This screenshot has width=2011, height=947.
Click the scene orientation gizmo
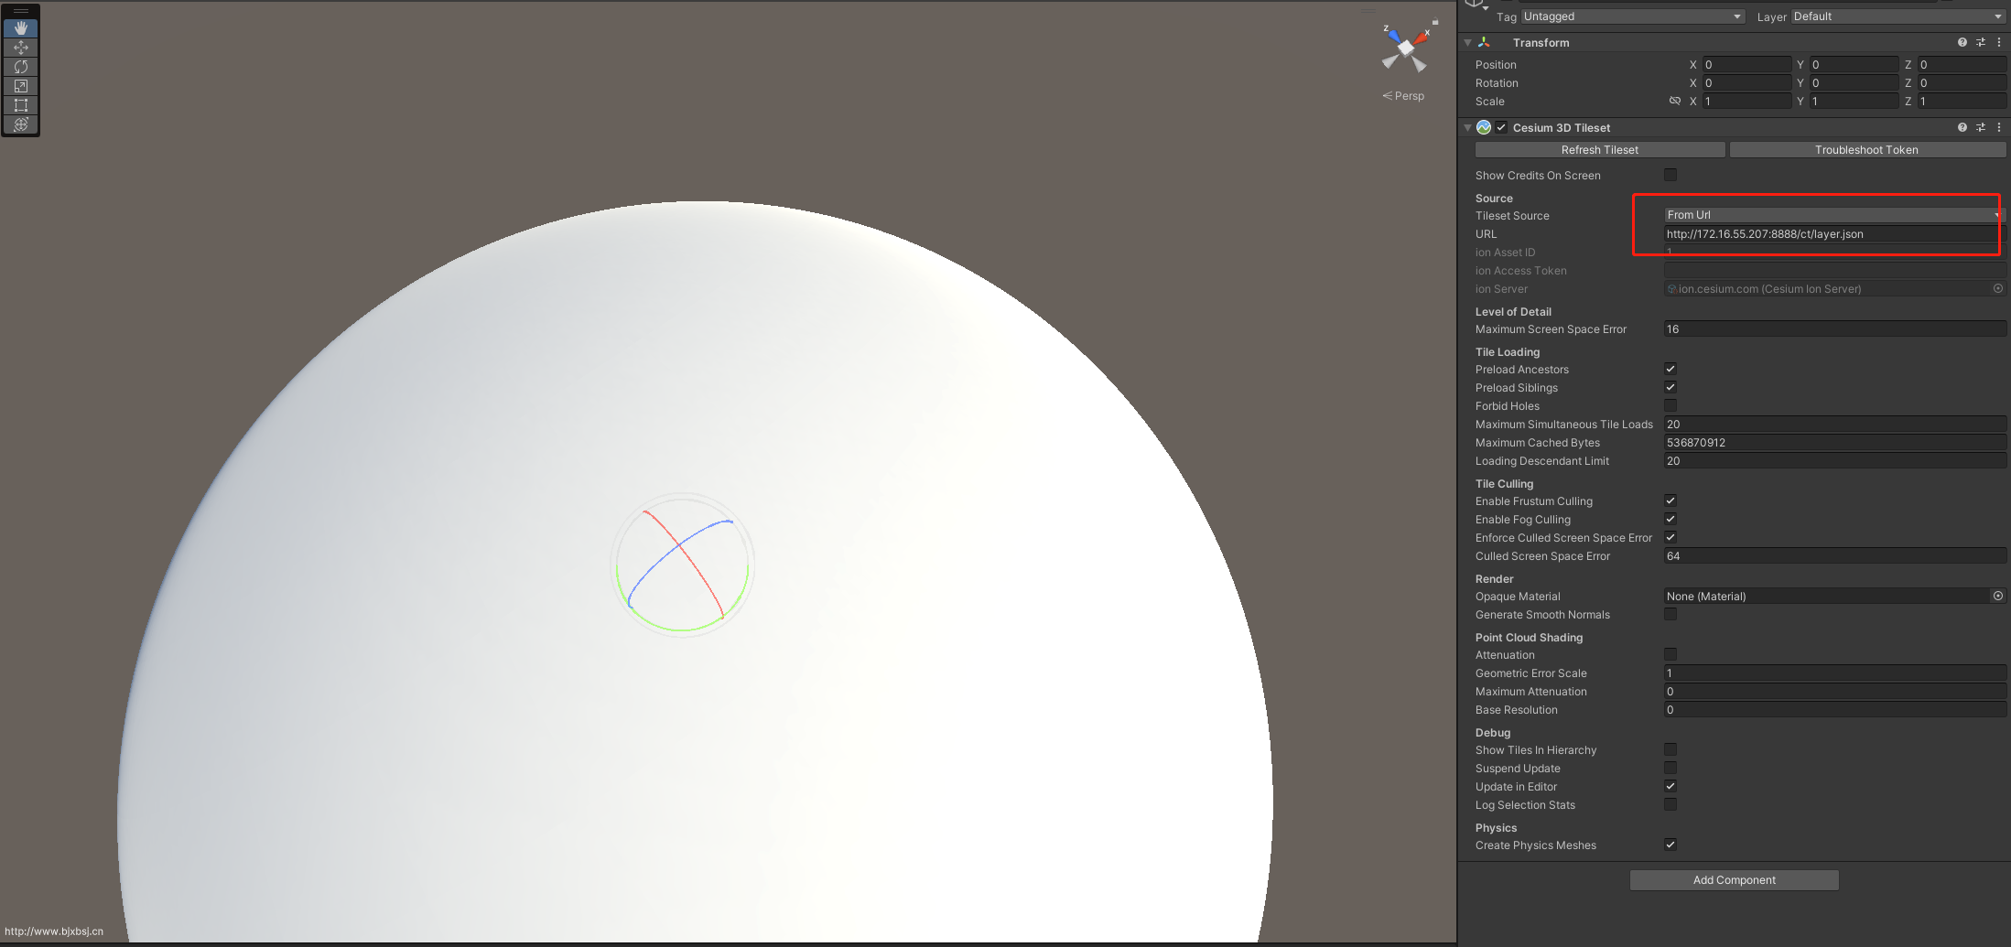coord(1405,49)
